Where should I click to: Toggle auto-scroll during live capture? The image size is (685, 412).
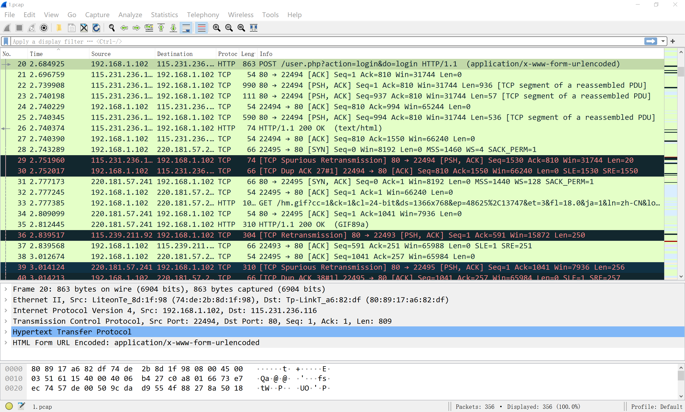point(186,28)
